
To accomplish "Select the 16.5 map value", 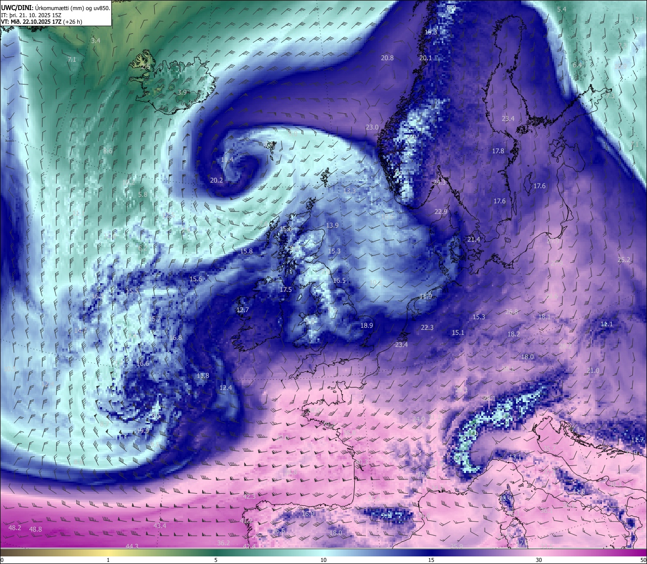I will click(x=339, y=280).
